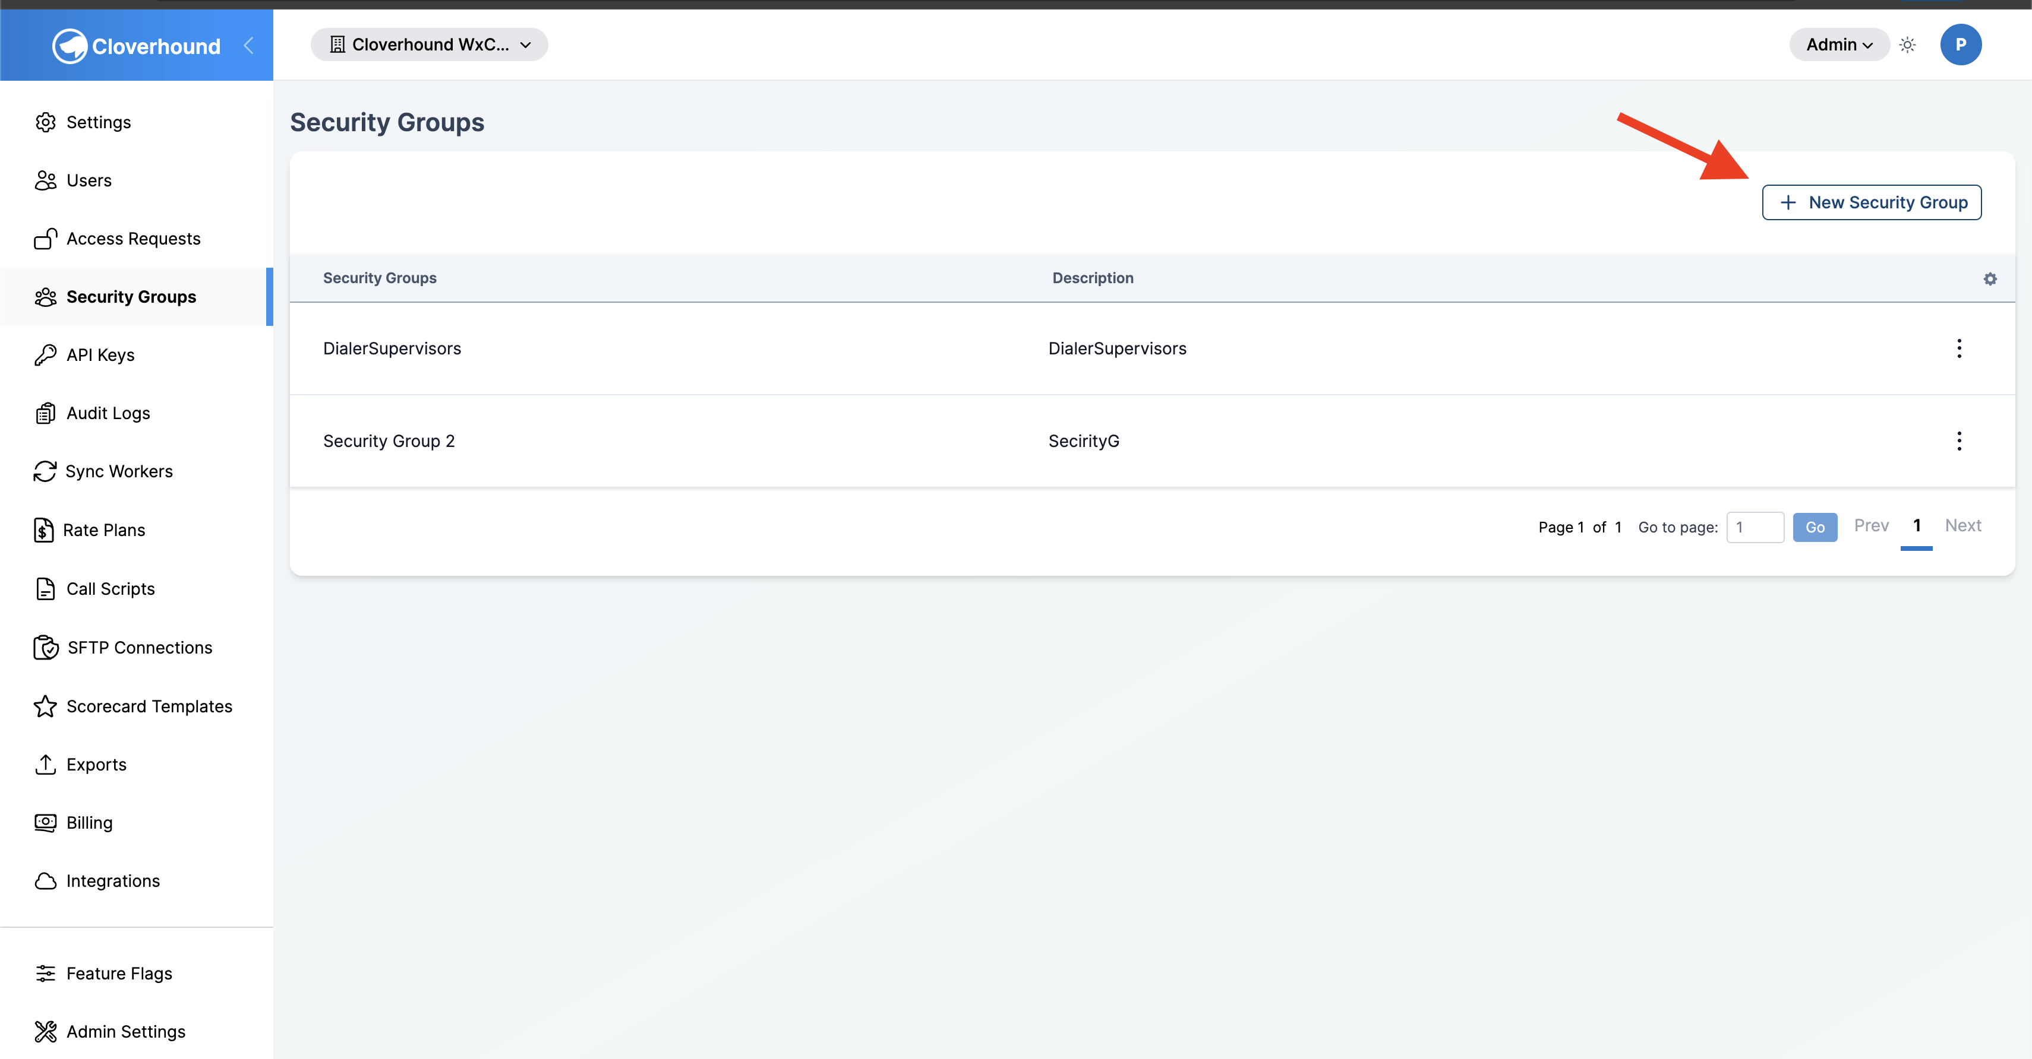2032x1059 pixels.
Task: Open actions menu for Security Group 2 row
Action: tap(1959, 441)
